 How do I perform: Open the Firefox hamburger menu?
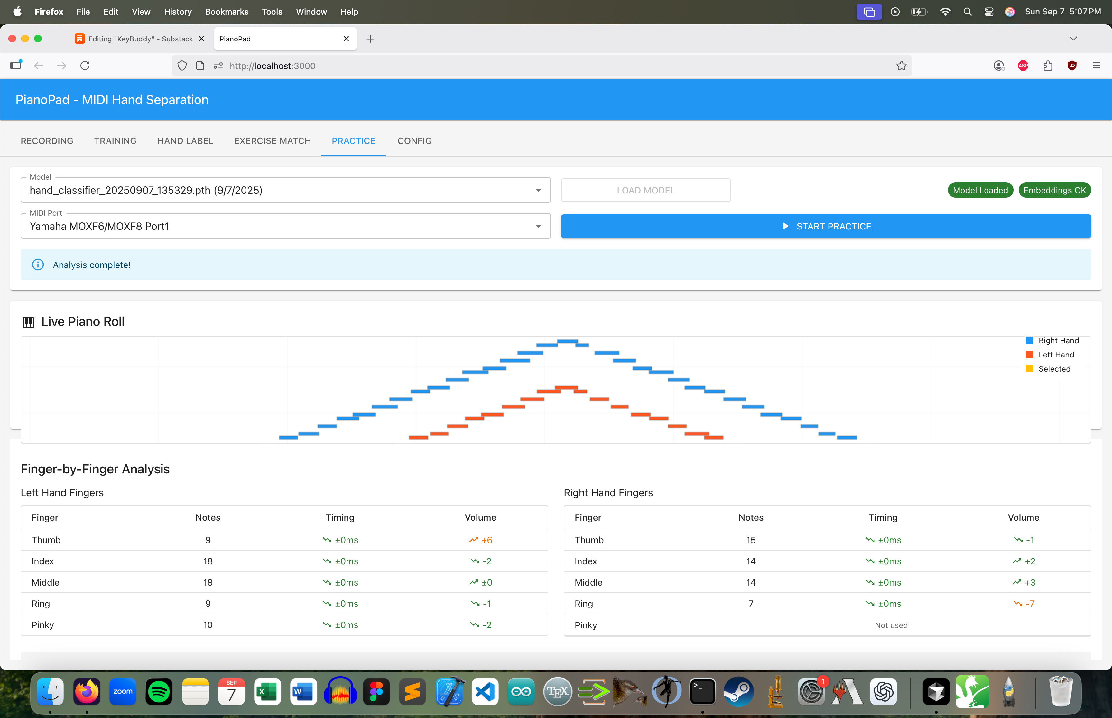click(1096, 66)
